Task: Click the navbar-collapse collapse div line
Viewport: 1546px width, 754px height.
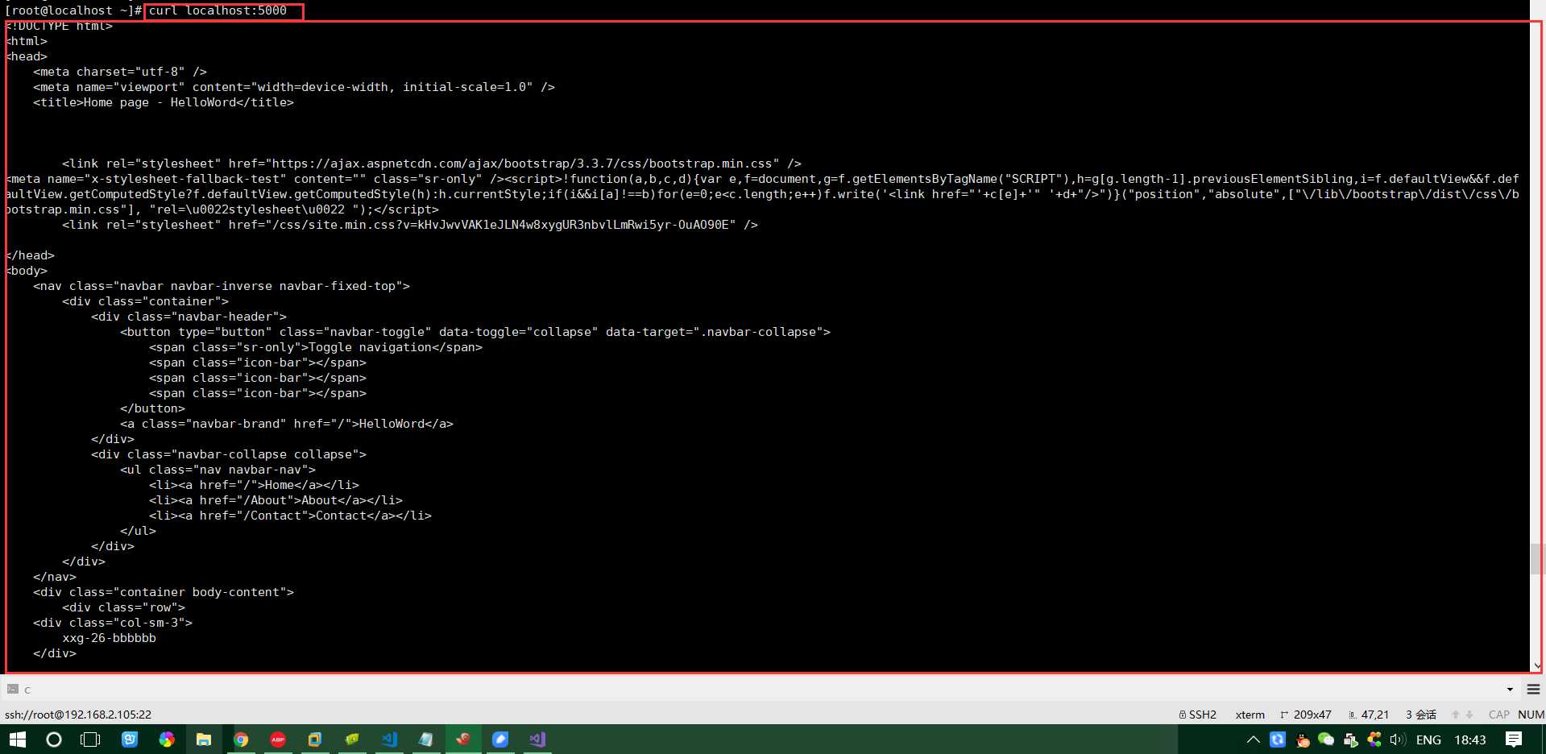Action: point(229,454)
